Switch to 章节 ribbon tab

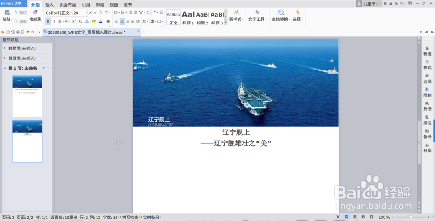click(x=128, y=5)
